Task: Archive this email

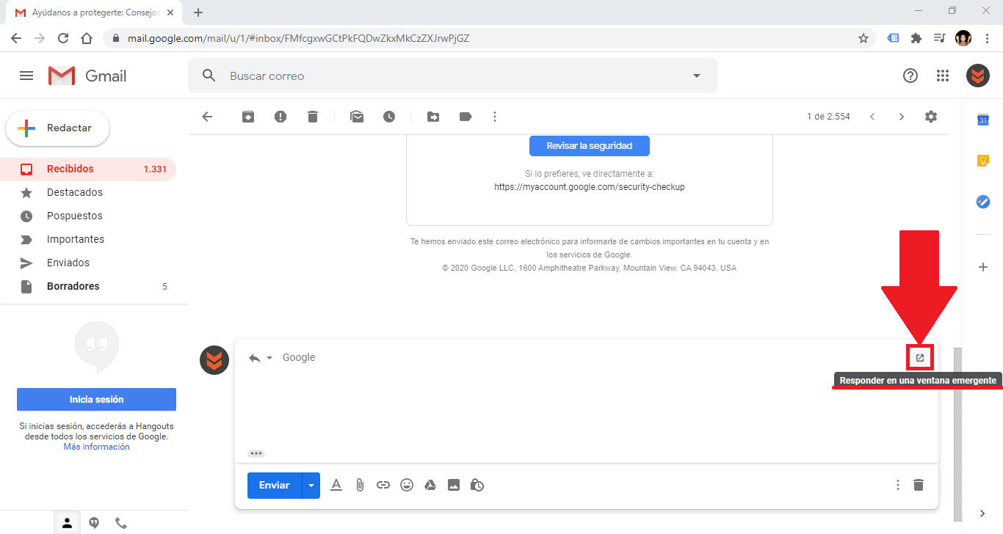Action: point(248,117)
